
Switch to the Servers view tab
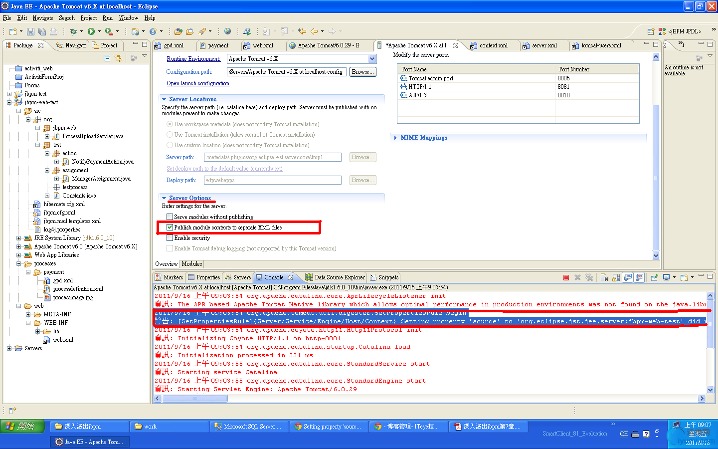238,277
